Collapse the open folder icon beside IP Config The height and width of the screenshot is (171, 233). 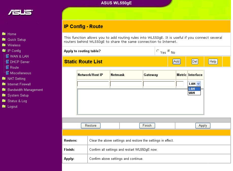pos(4,51)
